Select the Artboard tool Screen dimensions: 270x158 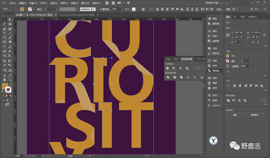[4, 75]
